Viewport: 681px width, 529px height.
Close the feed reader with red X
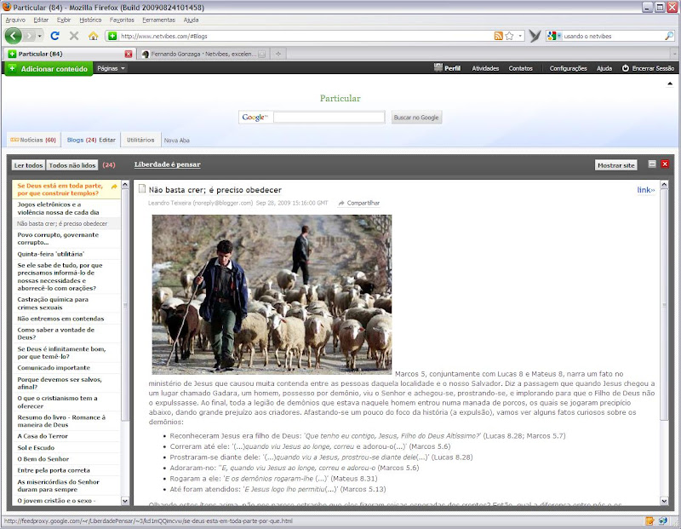[665, 164]
